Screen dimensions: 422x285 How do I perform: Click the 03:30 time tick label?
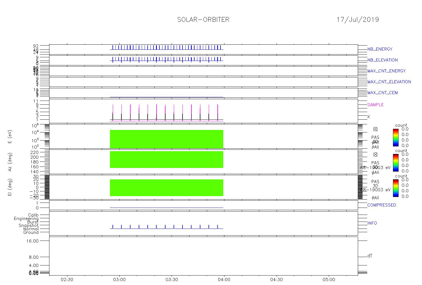[172, 280]
